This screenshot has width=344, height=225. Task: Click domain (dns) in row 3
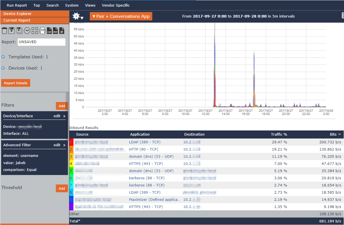pyautogui.click(x=151, y=157)
